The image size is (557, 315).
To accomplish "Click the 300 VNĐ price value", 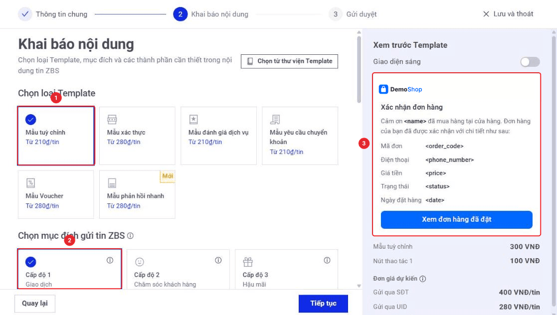I will [525, 246].
